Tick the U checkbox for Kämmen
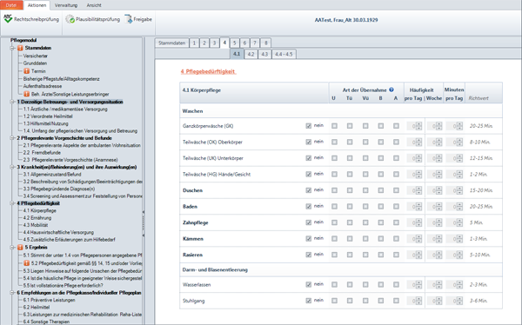Image resolution: width=522 pixels, height=325 pixels. [x=334, y=238]
